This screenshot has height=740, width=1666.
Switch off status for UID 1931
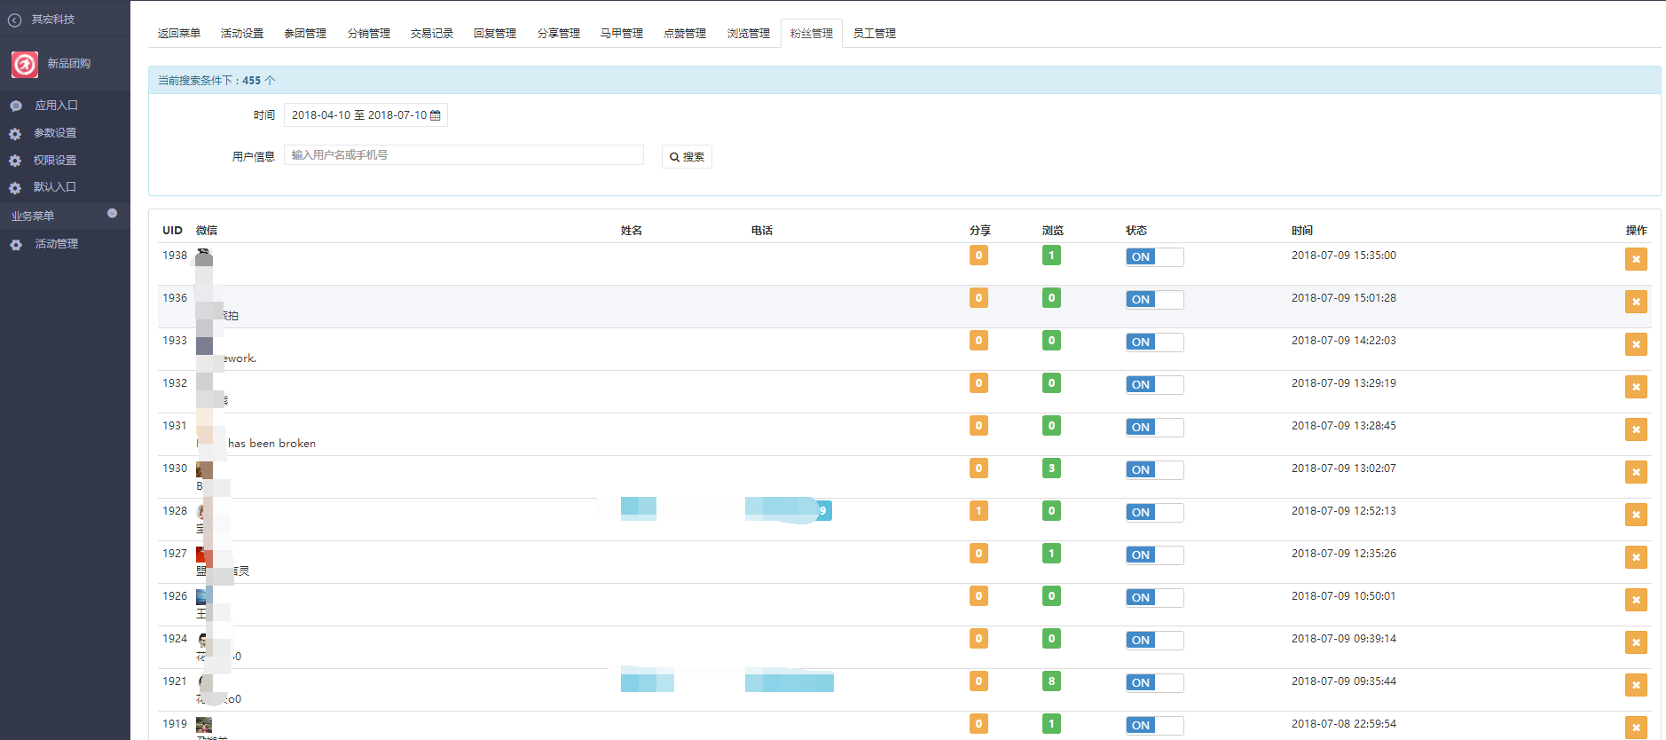pos(1154,428)
